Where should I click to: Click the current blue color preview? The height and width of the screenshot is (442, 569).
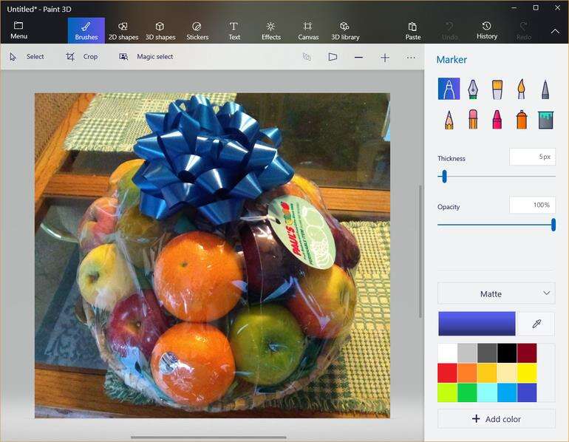click(x=477, y=323)
